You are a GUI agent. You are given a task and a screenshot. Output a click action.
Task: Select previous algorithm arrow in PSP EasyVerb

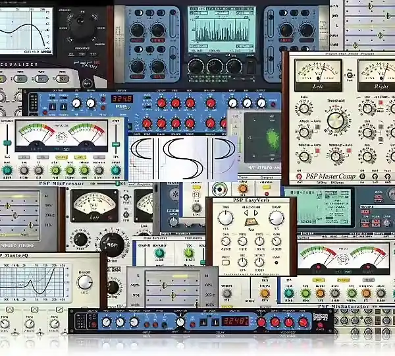tap(246, 213)
